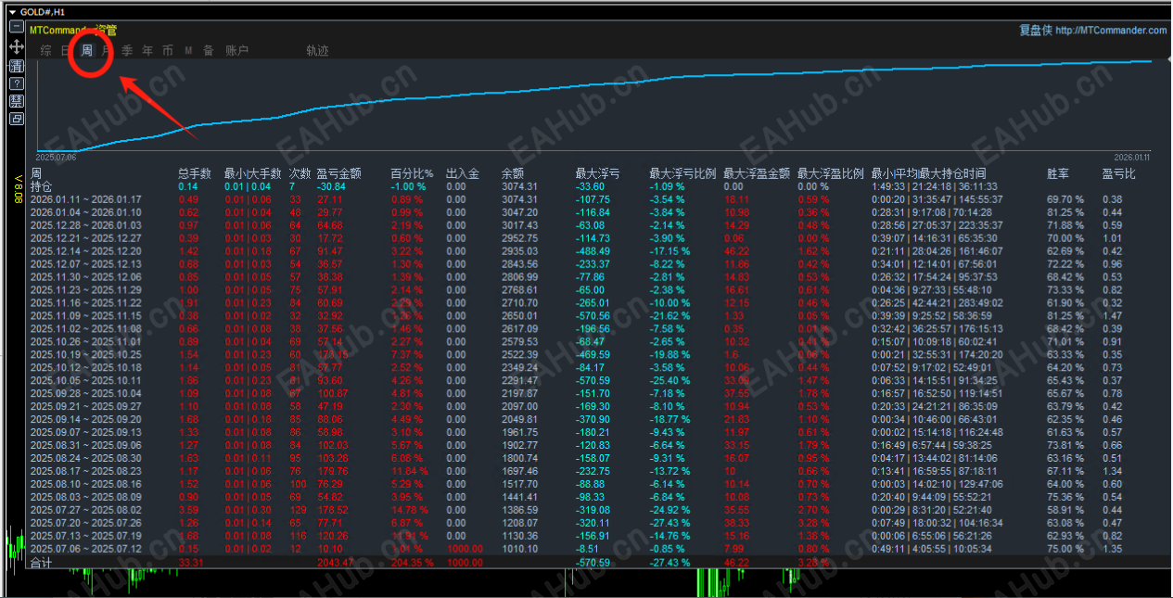Screen dimensions: 1173x598
Task: Select week row 2025.11.09 ~ 2025.11.15
Action: 86,316
